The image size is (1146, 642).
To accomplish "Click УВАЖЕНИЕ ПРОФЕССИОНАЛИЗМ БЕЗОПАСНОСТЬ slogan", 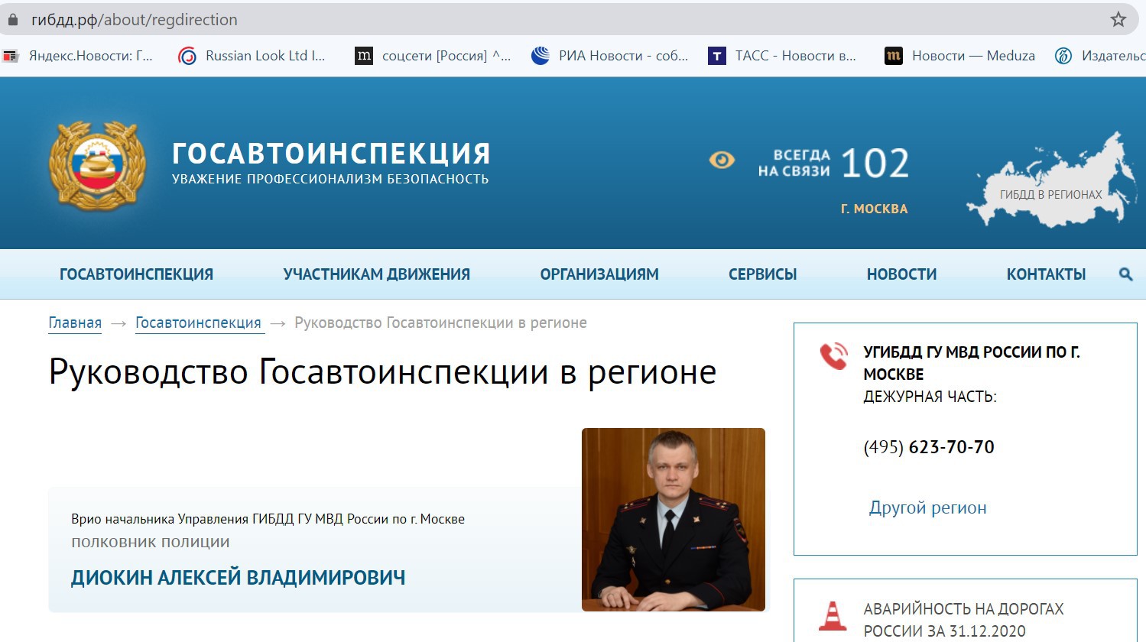I will pos(330,179).
